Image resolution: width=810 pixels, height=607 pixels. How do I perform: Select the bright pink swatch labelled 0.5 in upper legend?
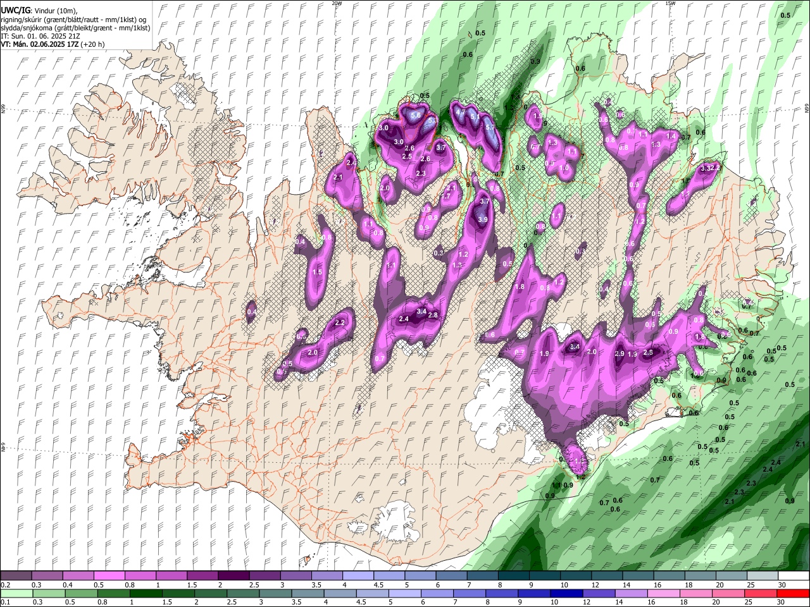[x=109, y=576]
